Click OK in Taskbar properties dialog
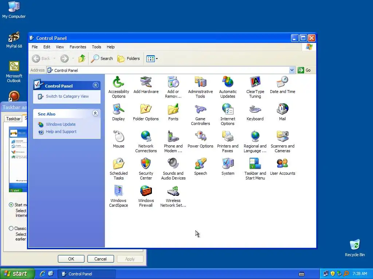The image size is (373, 279). click(x=71, y=259)
